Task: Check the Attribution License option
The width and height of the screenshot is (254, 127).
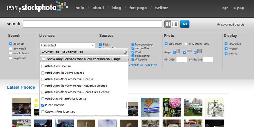Action: click(x=43, y=66)
